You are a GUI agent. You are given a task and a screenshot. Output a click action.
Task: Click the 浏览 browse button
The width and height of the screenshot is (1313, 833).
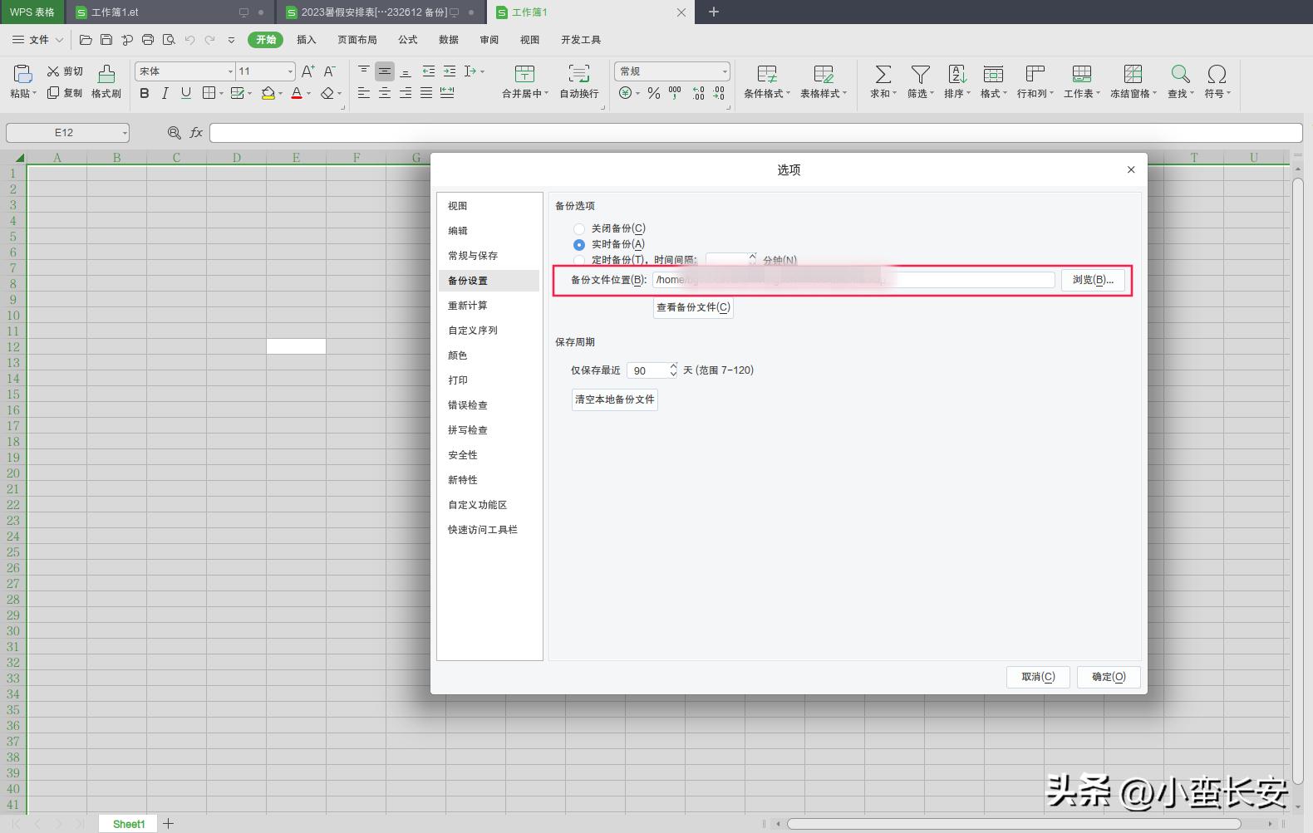click(x=1092, y=280)
